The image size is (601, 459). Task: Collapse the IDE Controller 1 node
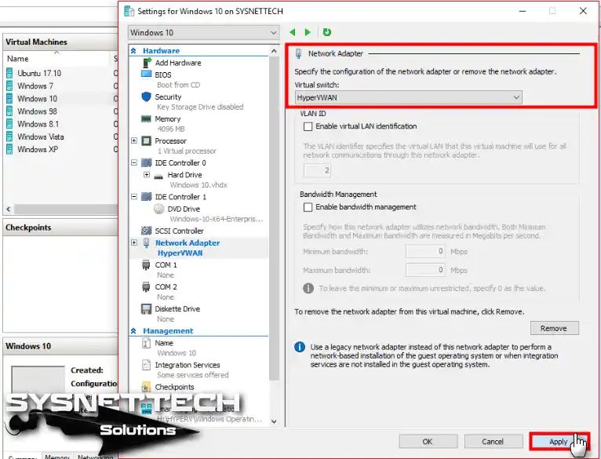point(134,197)
